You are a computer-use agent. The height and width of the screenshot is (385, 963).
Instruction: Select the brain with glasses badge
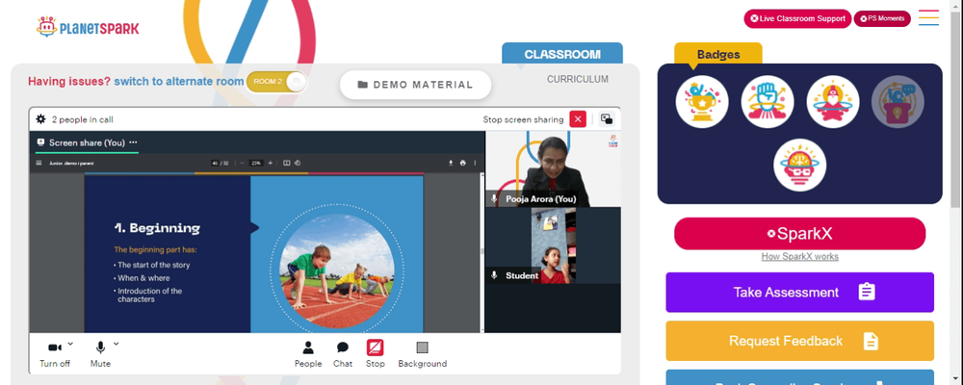coord(799,166)
